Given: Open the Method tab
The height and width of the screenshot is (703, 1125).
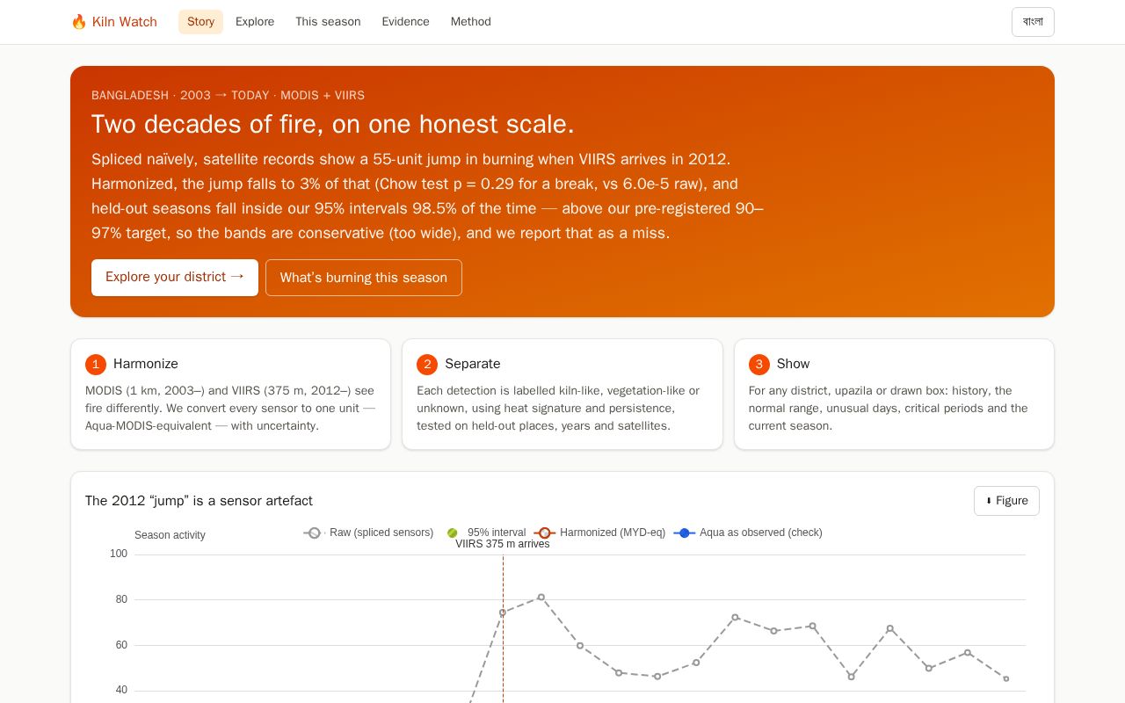Looking at the screenshot, I should pos(471,22).
